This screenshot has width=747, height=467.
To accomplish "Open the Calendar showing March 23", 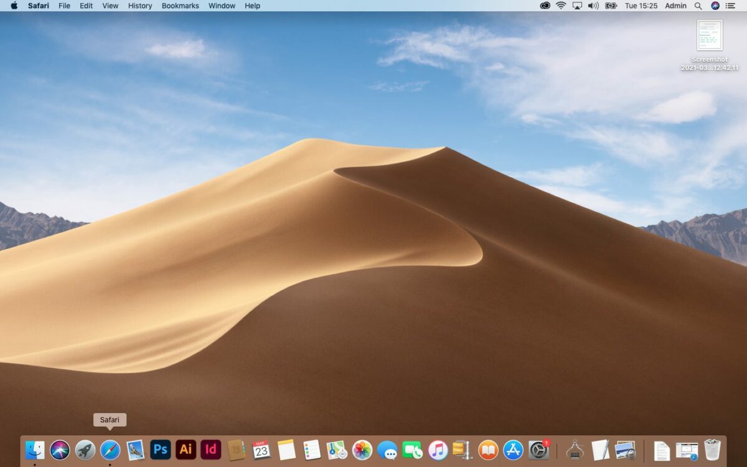I will coord(260,450).
